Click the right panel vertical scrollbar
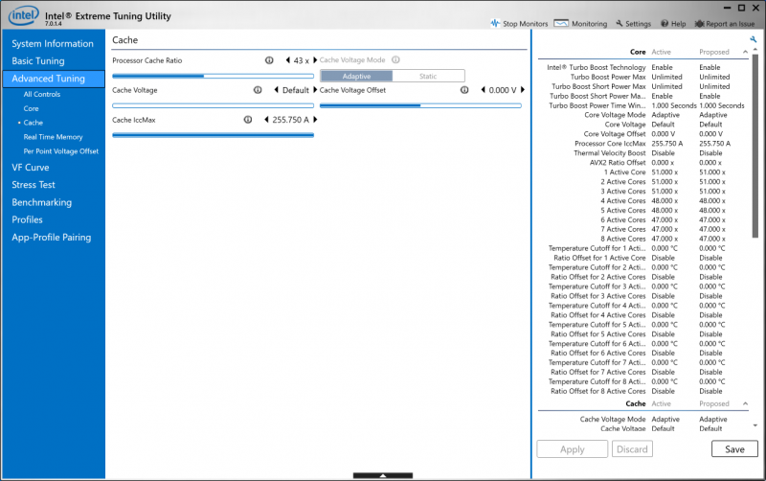This screenshot has width=766, height=481. pyautogui.click(x=755, y=147)
